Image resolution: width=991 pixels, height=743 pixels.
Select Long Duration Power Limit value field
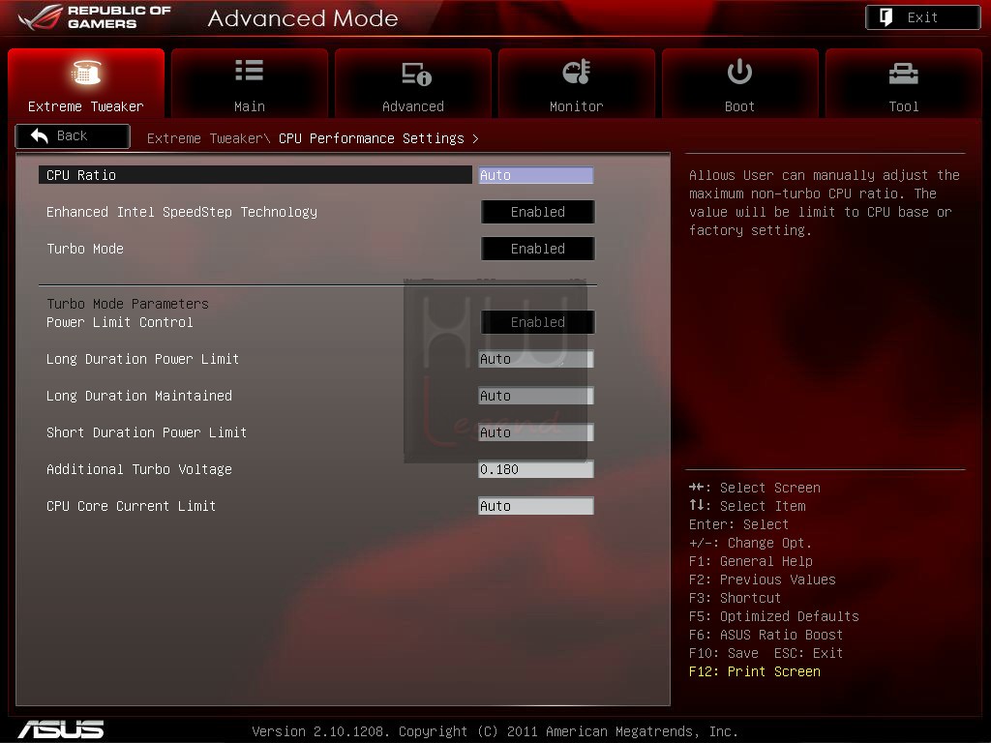coord(536,359)
